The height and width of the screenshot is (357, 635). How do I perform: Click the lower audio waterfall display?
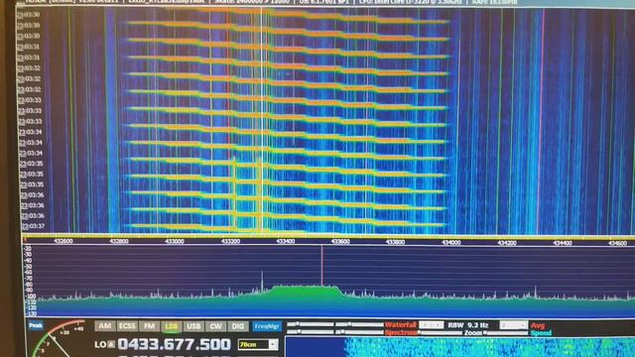460,347
